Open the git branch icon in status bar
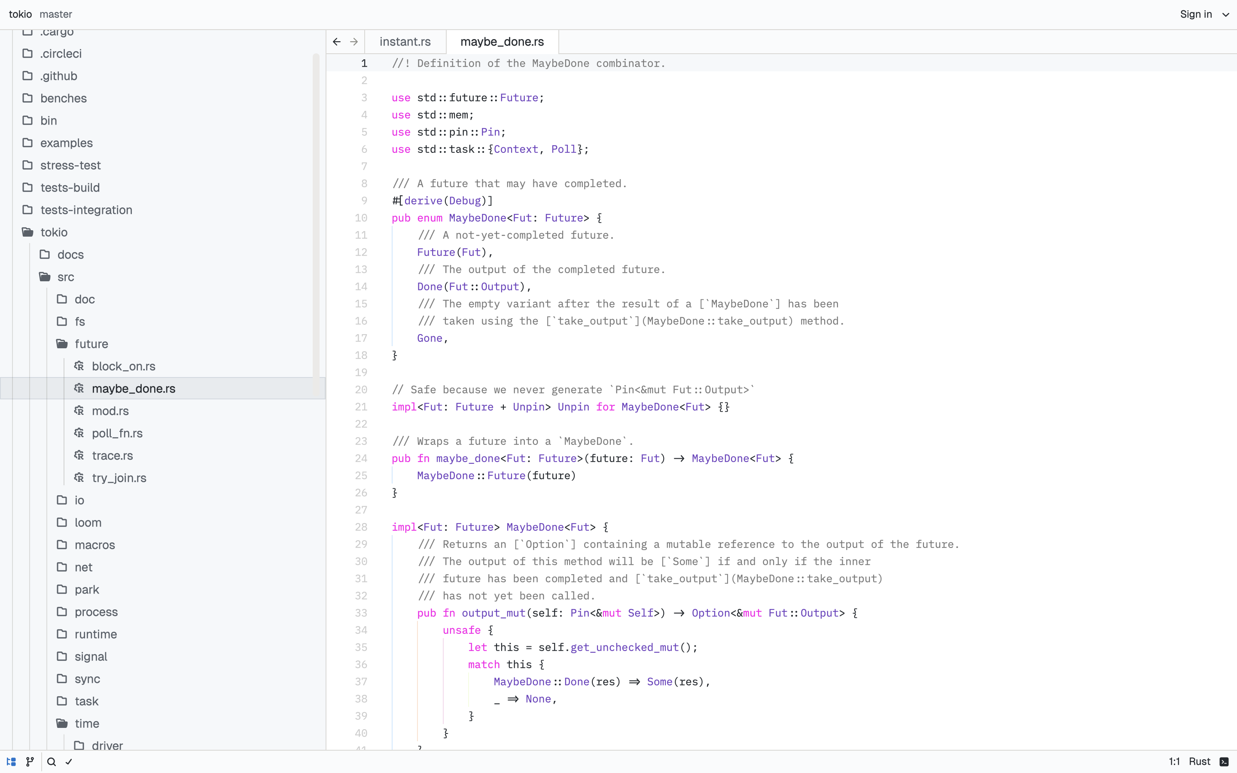Viewport: 1237px width, 773px height. 30,762
